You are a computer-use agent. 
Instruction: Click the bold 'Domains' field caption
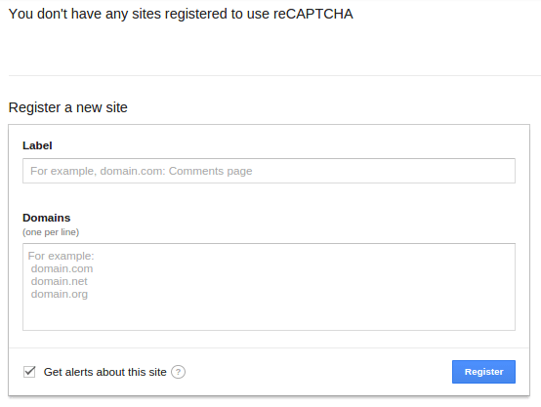coord(46,218)
